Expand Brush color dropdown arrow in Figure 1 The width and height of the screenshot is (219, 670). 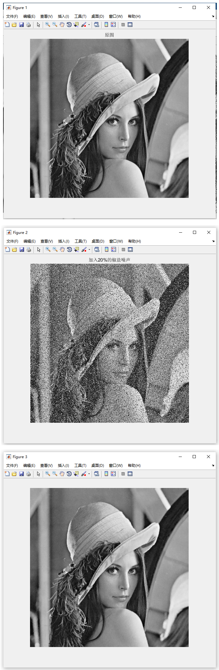pyautogui.click(x=89, y=25)
